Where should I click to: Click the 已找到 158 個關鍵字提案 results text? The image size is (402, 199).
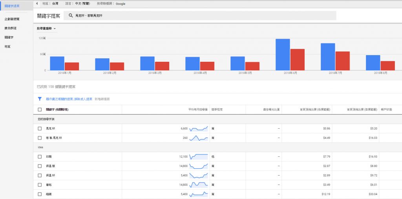(56, 87)
